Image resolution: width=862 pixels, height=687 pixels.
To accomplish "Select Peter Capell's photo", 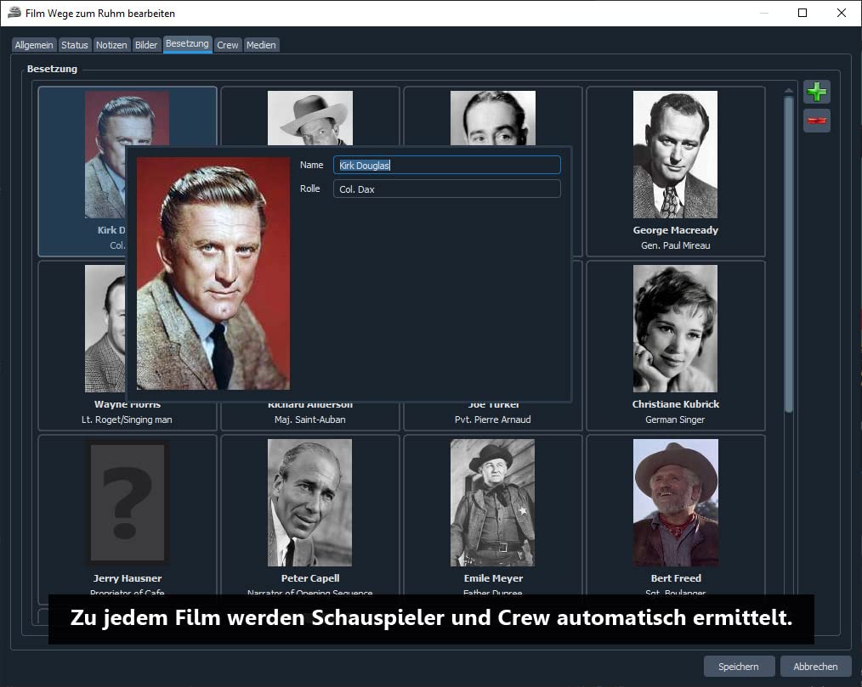I will [309, 503].
